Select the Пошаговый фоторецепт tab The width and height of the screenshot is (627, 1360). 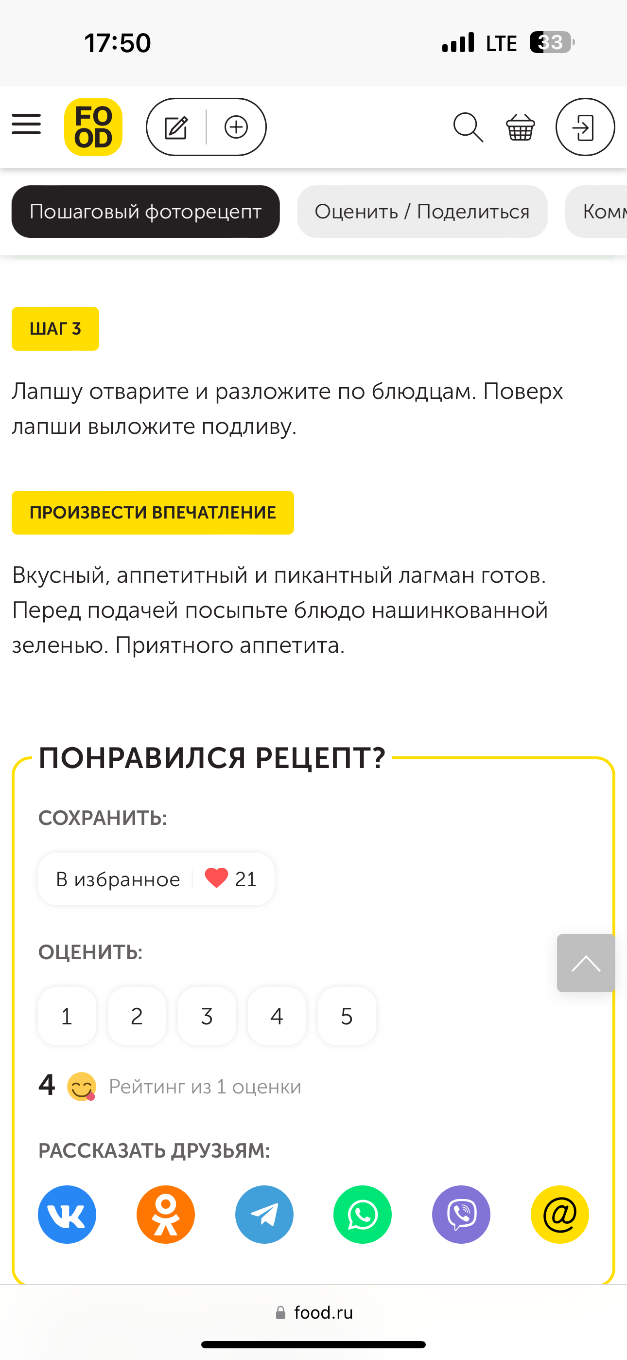tap(146, 212)
